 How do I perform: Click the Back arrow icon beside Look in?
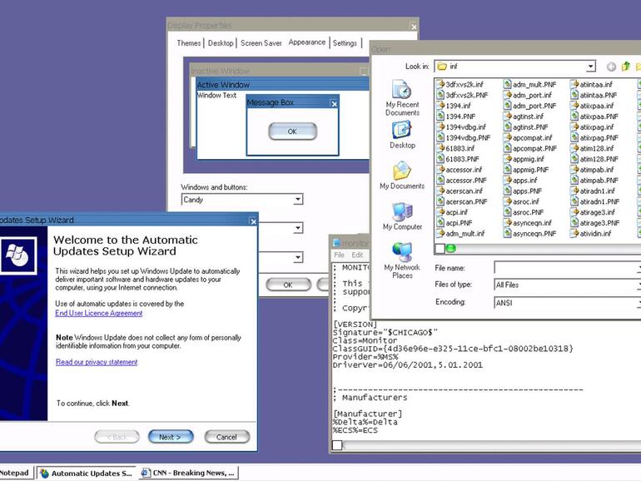[611, 67]
